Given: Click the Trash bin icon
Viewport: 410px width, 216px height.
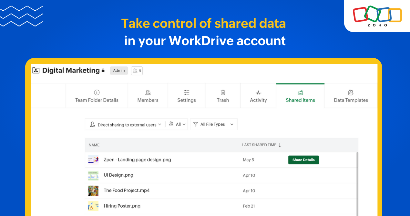Looking at the screenshot, I should [x=223, y=93].
